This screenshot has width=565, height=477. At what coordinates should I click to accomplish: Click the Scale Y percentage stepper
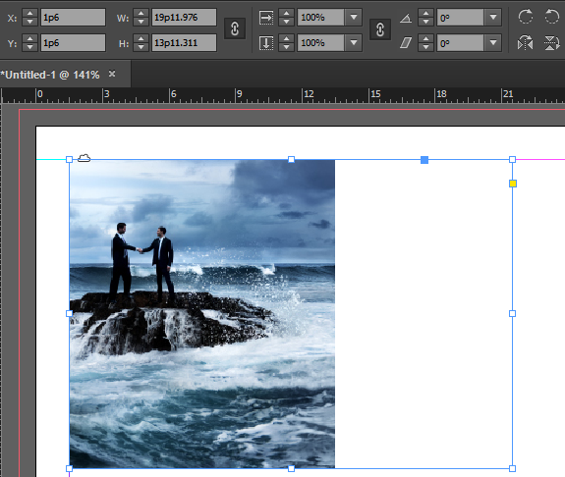pos(287,43)
